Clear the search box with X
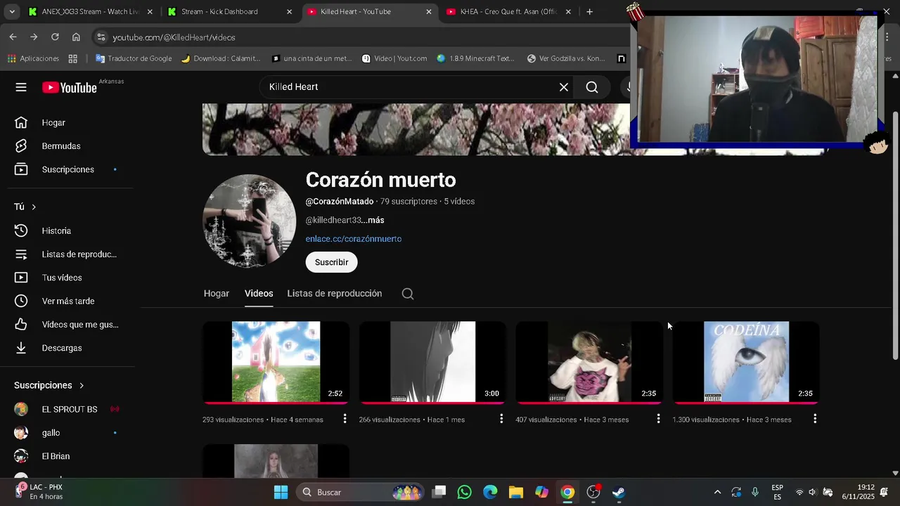The width and height of the screenshot is (900, 506). [x=563, y=87]
